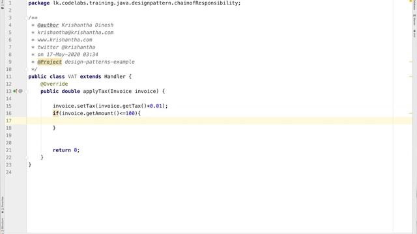
Task: Click the return keyword on line 21
Action: 62,150
